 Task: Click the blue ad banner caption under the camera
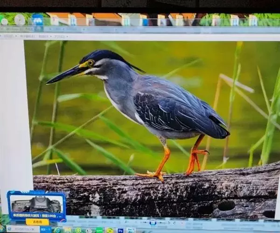[36, 215]
